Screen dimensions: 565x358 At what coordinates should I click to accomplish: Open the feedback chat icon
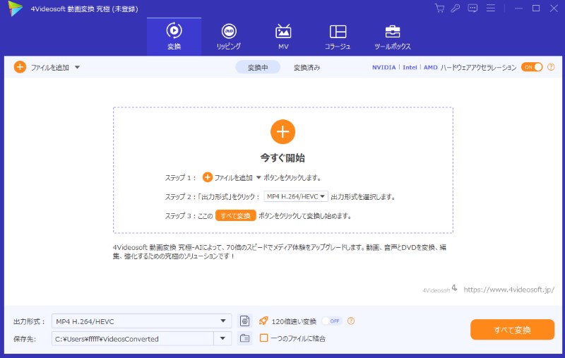472,8
